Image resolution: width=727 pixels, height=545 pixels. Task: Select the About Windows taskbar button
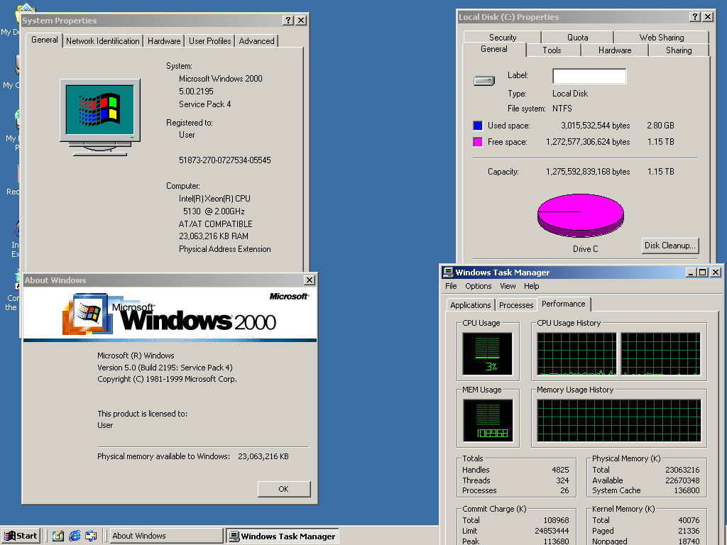[166, 536]
